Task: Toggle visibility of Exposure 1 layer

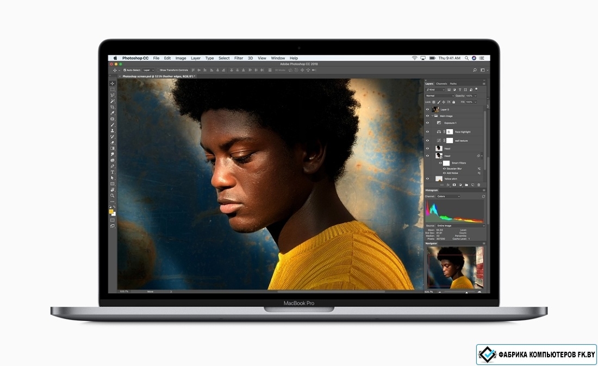Action: click(427, 123)
